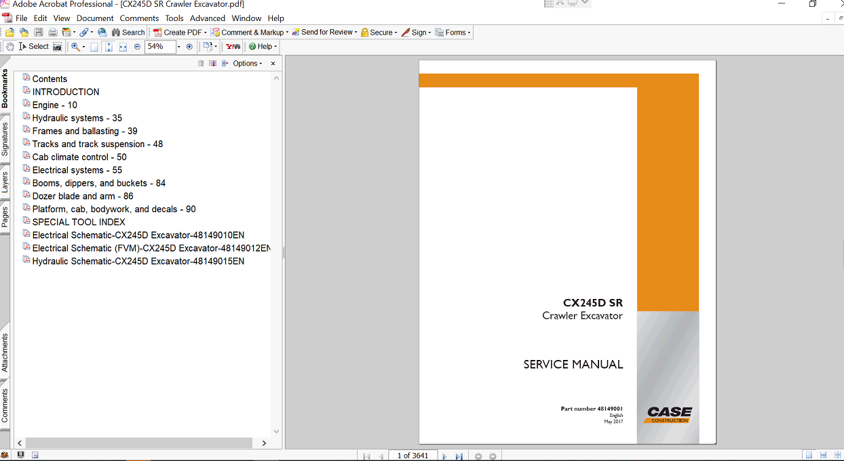Viewport: 844px width, 461px height.
Task: Click the Zoom In plus button
Action: point(189,47)
